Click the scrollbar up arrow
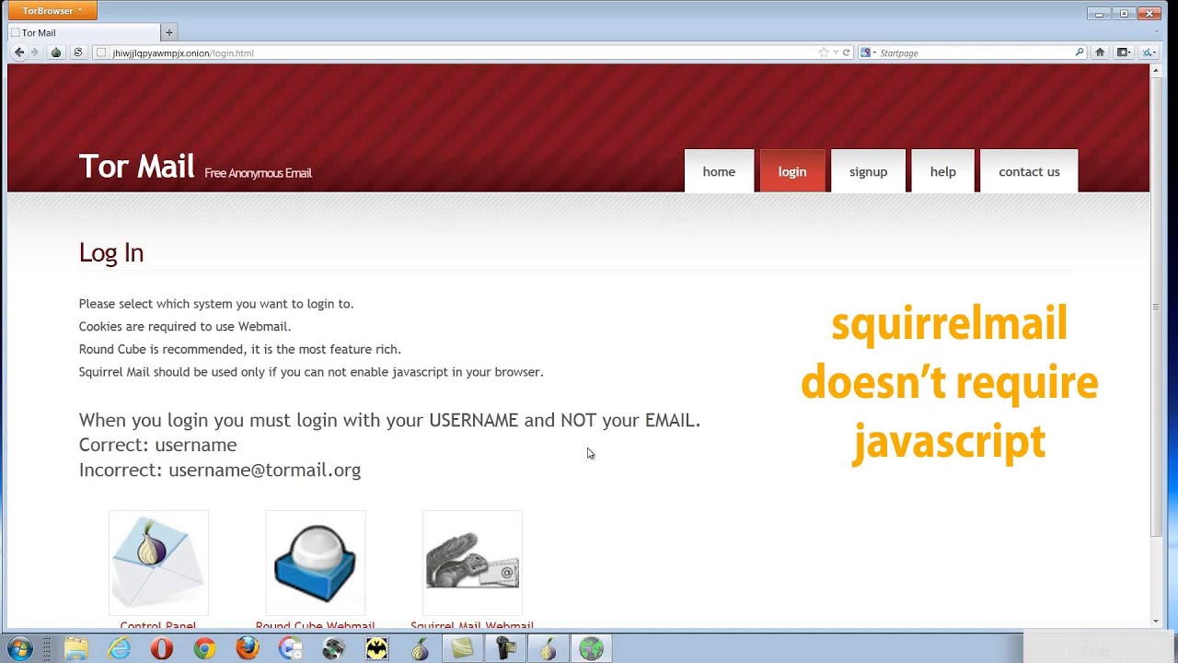 (x=1156, y=71)
